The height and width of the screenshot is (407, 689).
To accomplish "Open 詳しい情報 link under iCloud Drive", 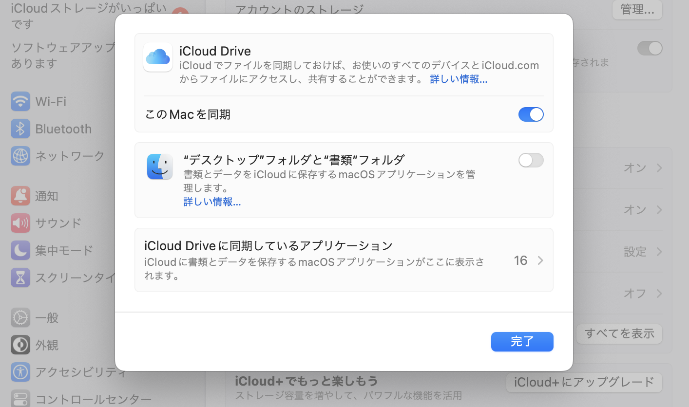I will [459, 79].
